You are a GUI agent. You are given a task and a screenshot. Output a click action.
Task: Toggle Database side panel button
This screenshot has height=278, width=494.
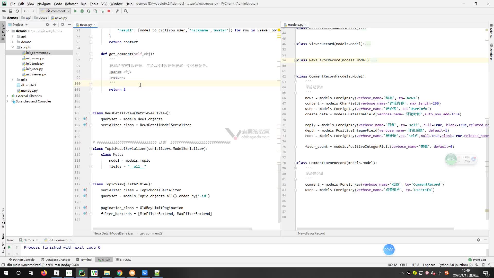coord(491,52)
